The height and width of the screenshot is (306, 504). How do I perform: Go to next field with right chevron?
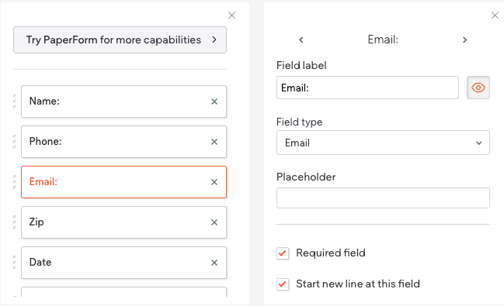point(464,40)
